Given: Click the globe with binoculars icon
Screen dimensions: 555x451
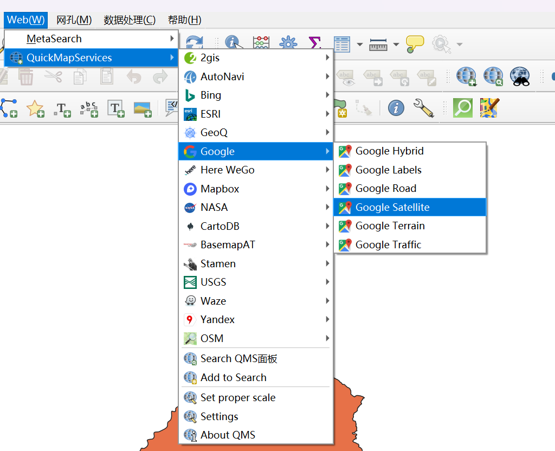Looking at the screenshot, I should 520,76.
